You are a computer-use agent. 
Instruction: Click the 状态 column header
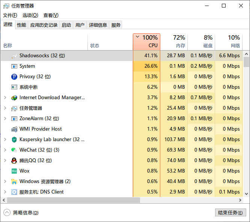[x=110, y=42]
